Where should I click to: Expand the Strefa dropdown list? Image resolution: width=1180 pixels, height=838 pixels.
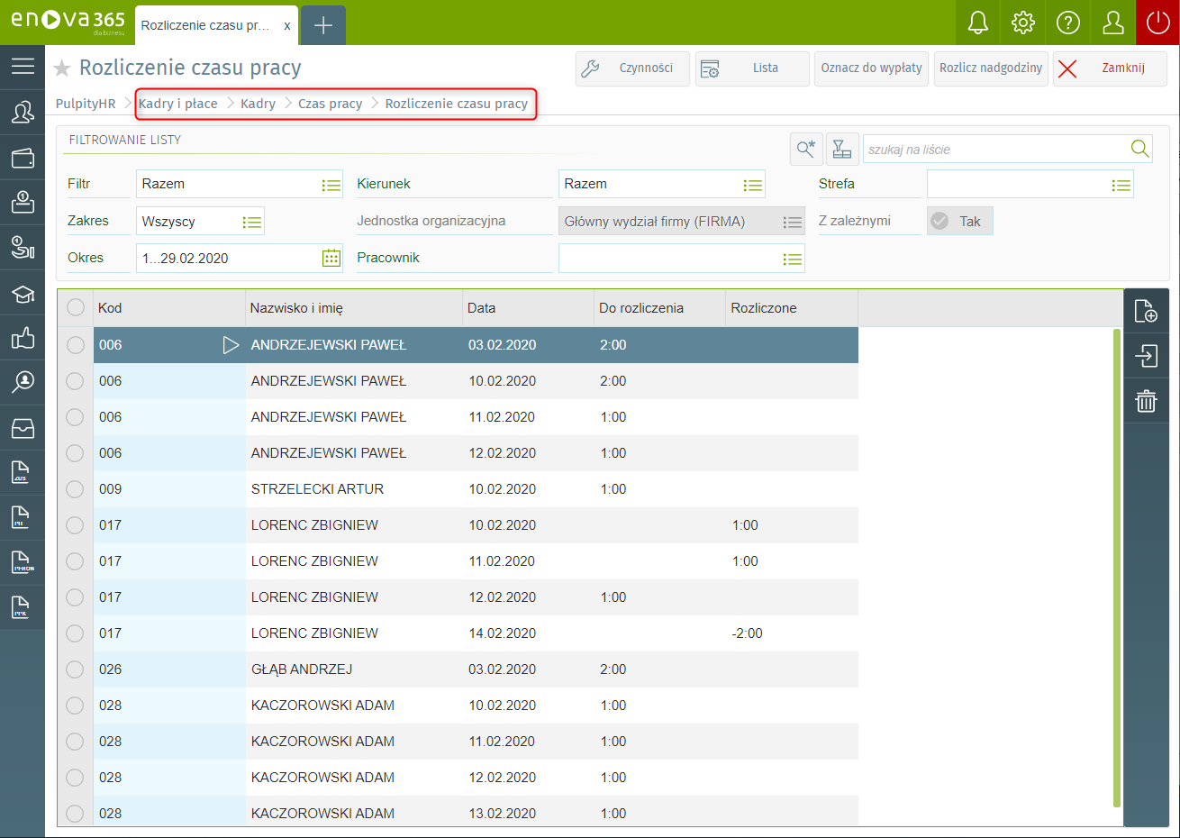[1121, 185]
